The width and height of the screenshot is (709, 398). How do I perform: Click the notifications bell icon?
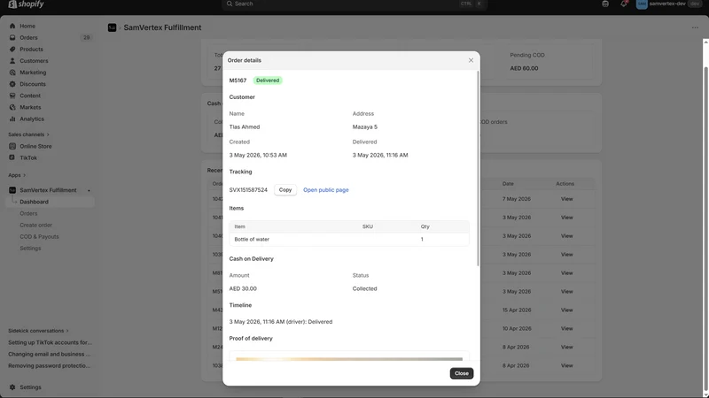(x=624, y=4)
